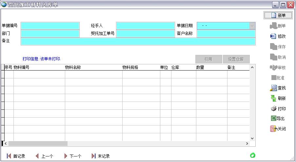Go to first record with 首记录
This screenshot has width=296, height=162.
coord(16,156)
